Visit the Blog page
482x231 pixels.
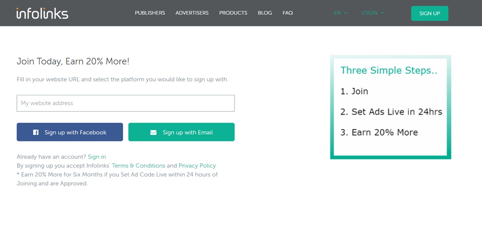click(265, 13)
